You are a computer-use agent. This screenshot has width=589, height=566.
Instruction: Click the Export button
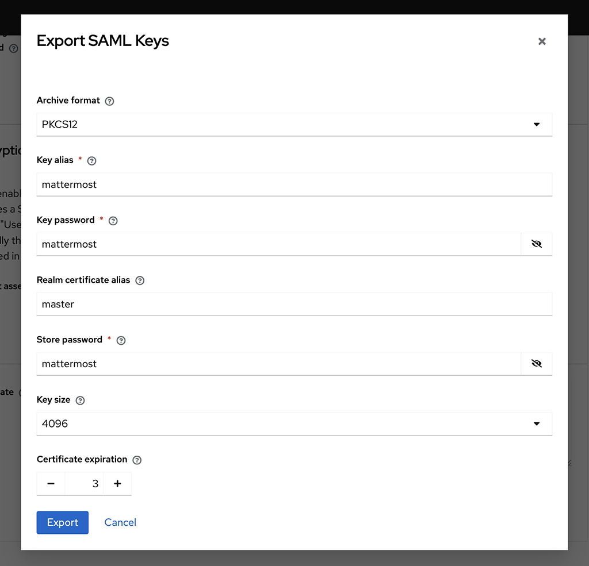tap(62, 522)
